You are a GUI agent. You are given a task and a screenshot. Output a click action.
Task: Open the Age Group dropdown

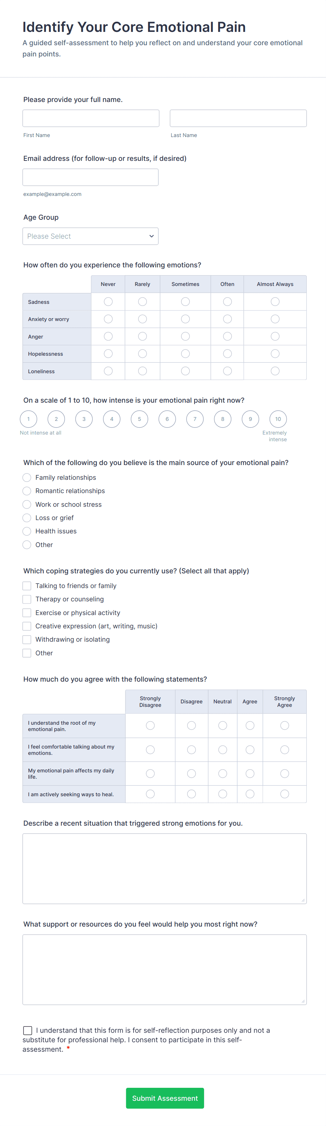pos(90,236)
